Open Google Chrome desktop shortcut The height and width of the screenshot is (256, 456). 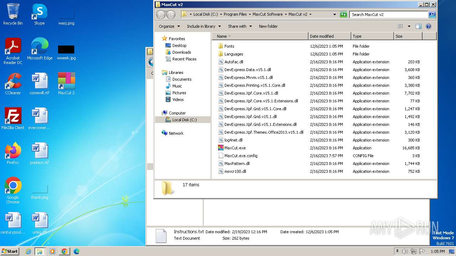[13, 191]
